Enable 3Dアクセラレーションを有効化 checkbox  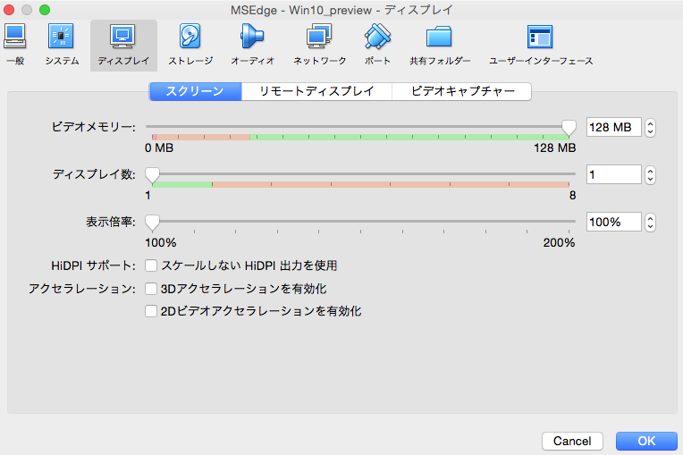point(151,288)
